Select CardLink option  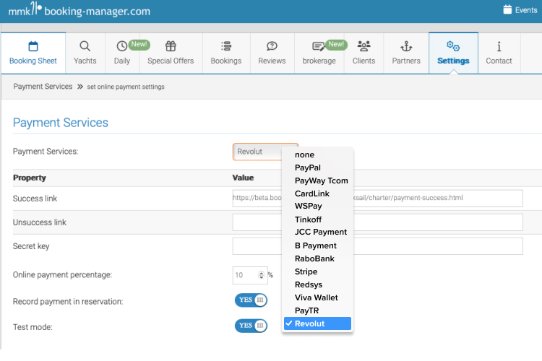click(317, 193)
